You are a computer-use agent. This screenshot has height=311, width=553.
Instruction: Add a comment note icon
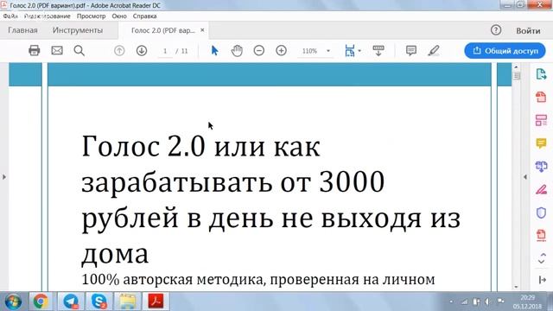coord(411,51)
